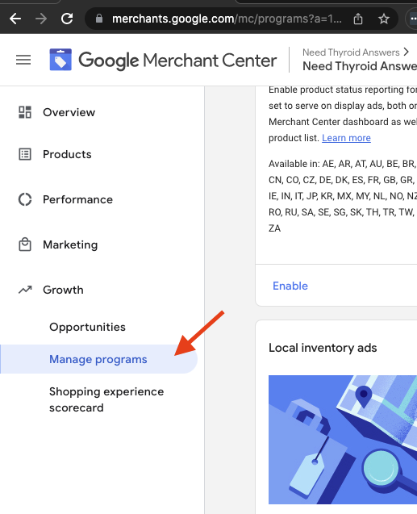This screenshot has width=417, height=514.
Task: Click the padlock site info icon
Action: pos(99,19)
